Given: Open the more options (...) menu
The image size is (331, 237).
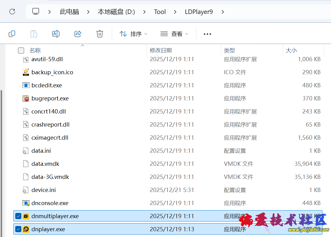Looking at the screenshot, I should [207, 34].
